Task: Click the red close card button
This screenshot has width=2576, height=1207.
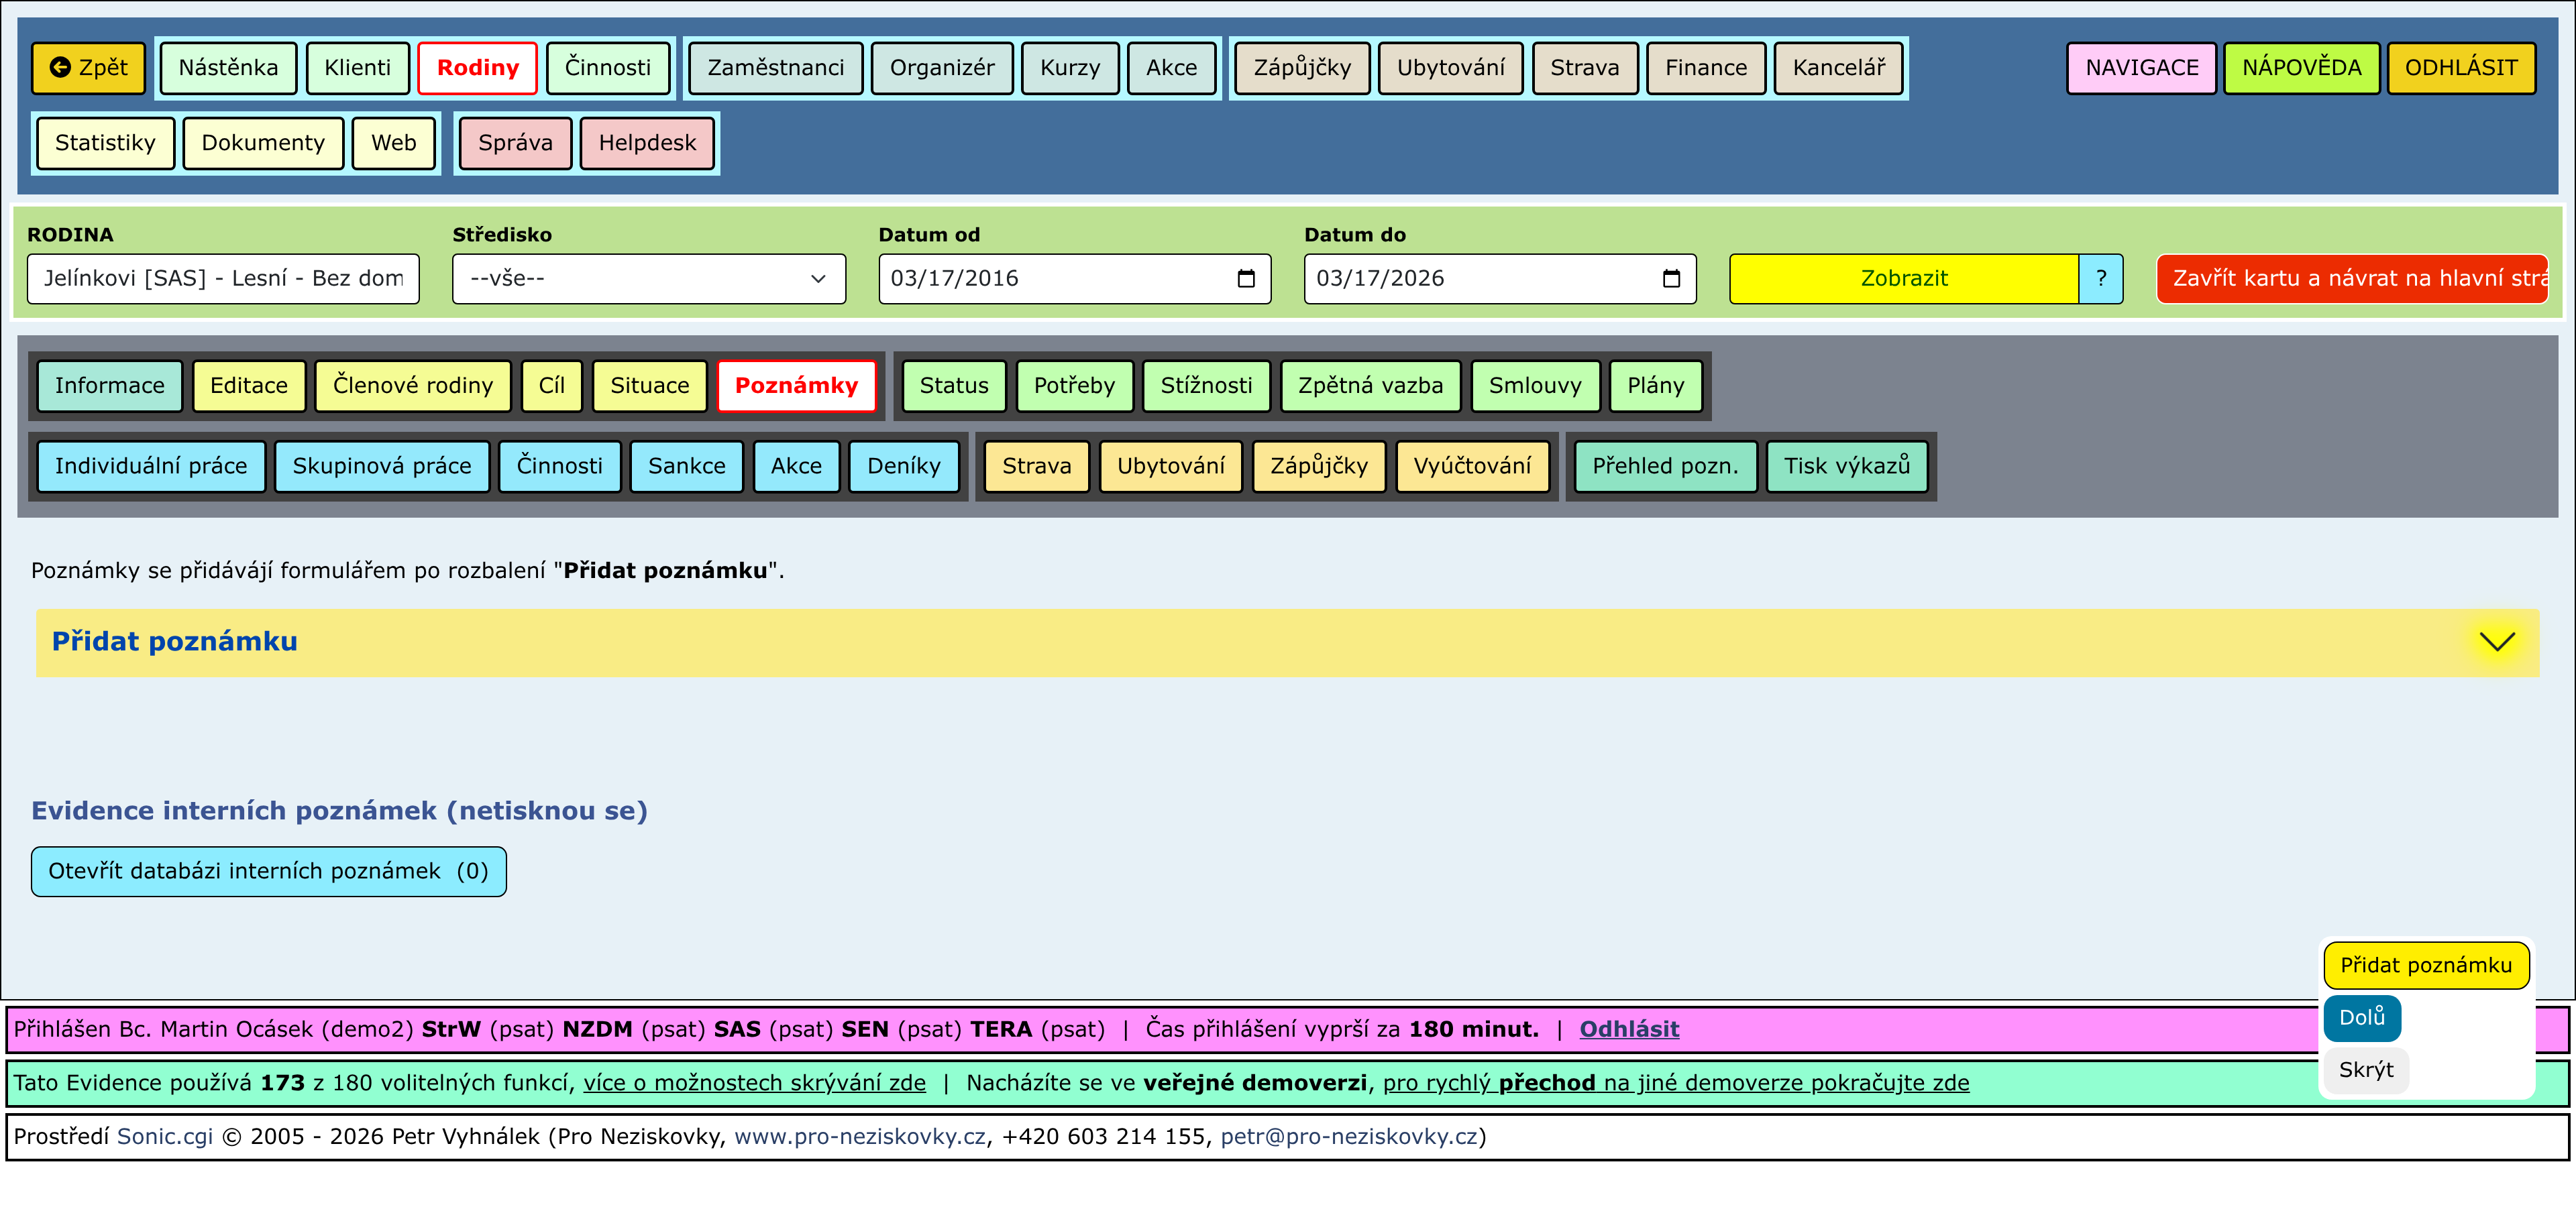Action: pyautogui.click(x=2351, y=279)
